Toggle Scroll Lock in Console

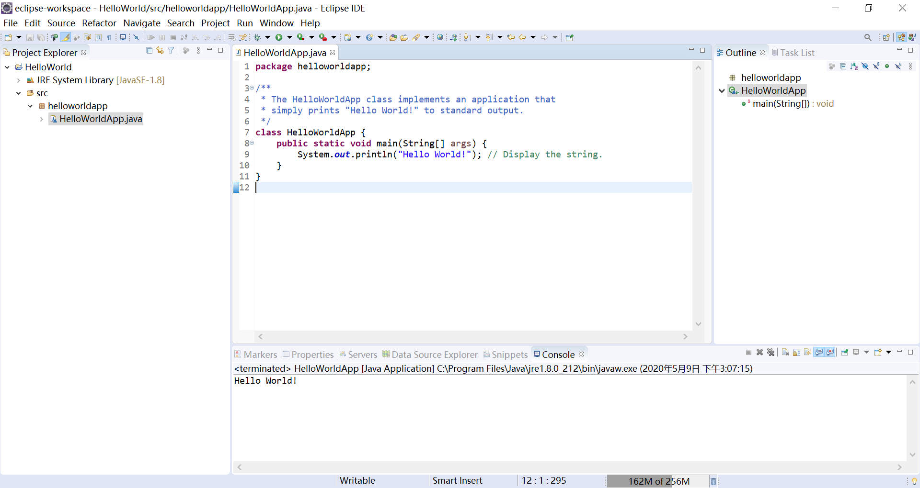click(x=796, y=352)
